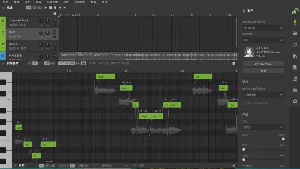Open the Library books panel icon
This screenshot has width=300, height=169.
coord(295,56)
